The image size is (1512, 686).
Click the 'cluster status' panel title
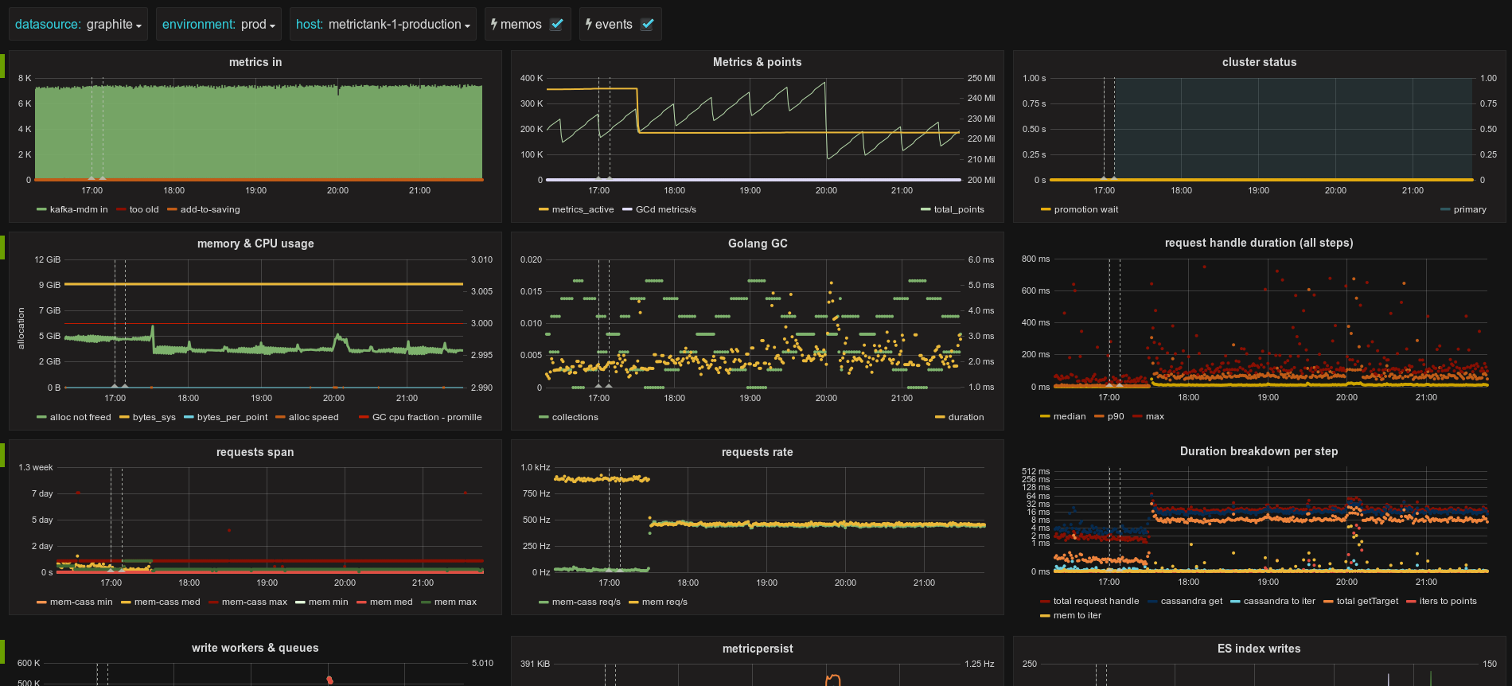coord(1259,62)
